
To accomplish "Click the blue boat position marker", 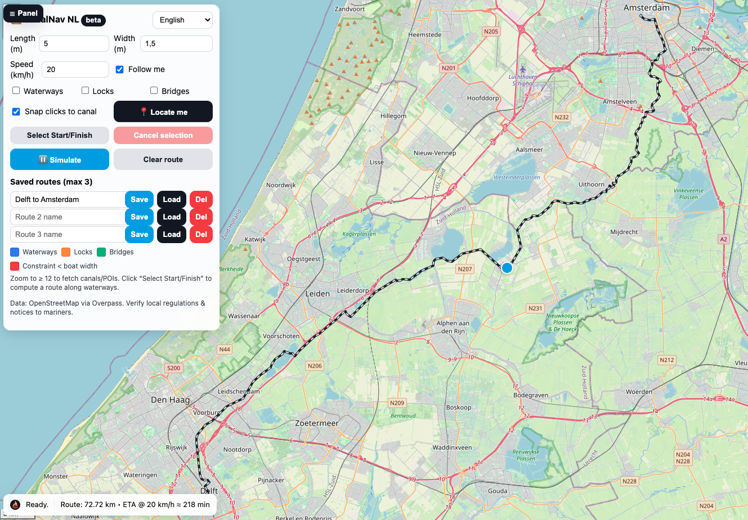I will point(507,268).
